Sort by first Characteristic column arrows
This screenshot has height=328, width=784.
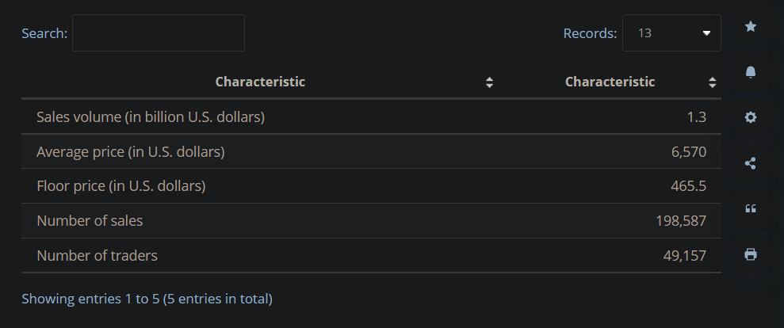point(489,82)
